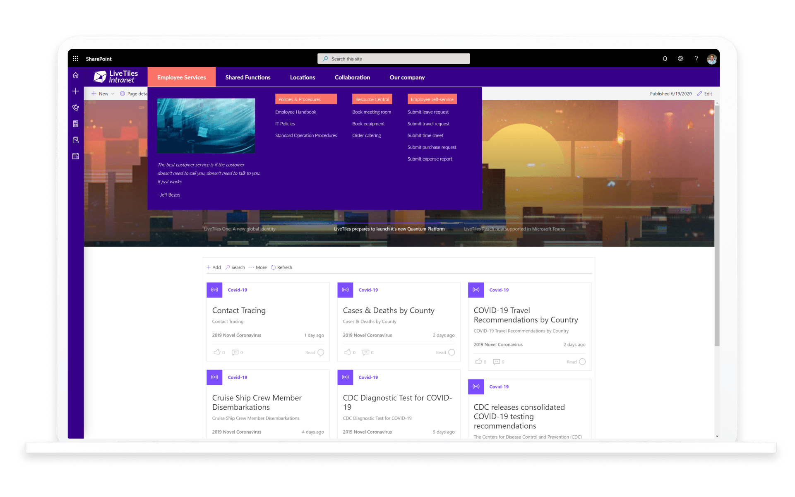
Task: Mark Contact Tracing as read
Action: pyautogui.click(x=321, y=352)
